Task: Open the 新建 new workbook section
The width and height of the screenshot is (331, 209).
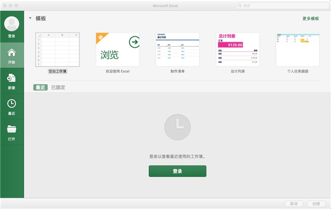Action: click(x=12, y=81)
